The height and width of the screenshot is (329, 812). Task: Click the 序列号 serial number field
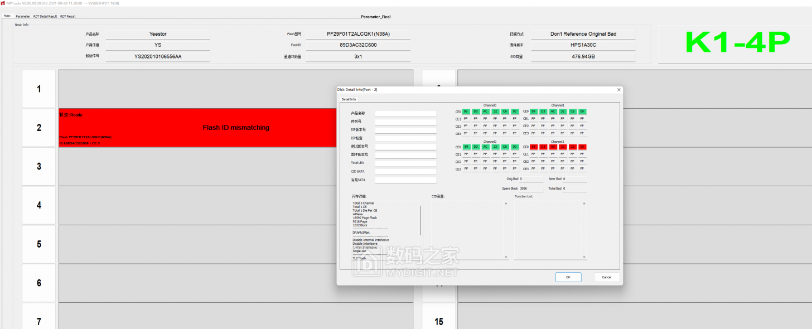(x=405, y=121)
